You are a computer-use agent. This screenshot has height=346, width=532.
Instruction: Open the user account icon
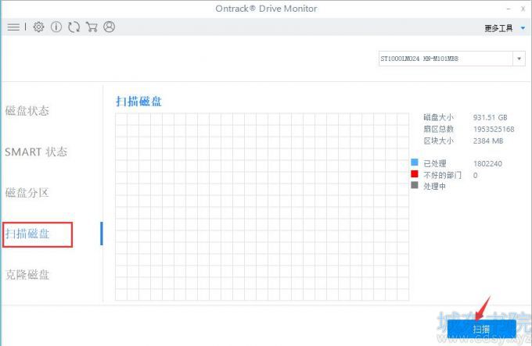click(110, 27)
